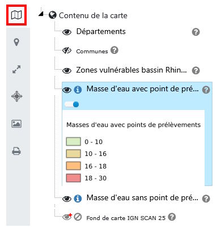Open the map content panel icon
Viewport: 217px width, 228px height.
[16, 15]
